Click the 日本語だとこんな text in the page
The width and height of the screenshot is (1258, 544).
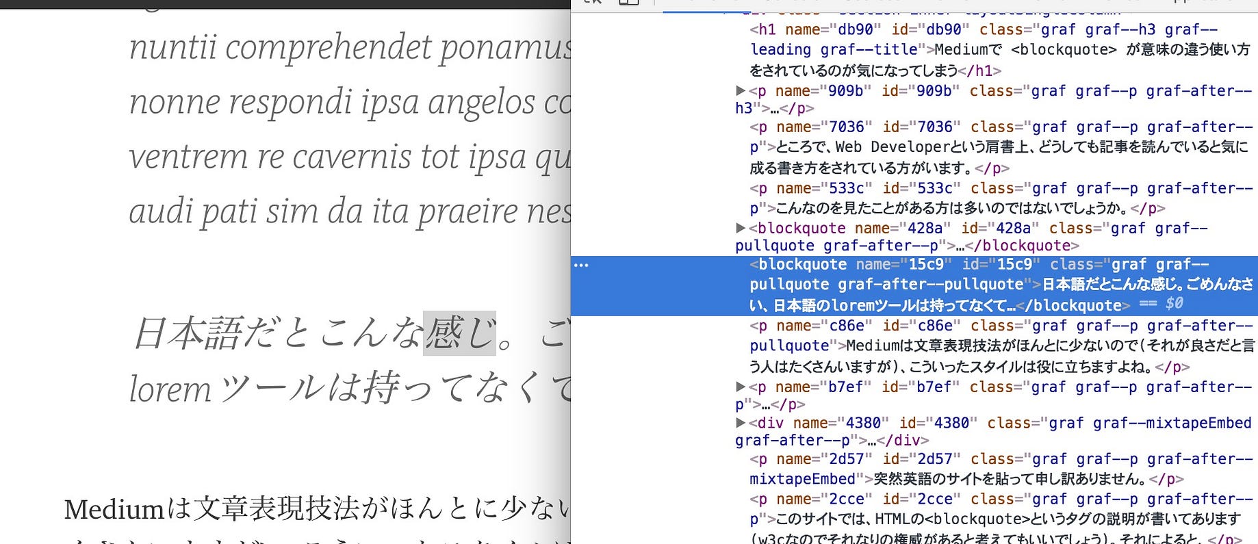pos(278,333)
